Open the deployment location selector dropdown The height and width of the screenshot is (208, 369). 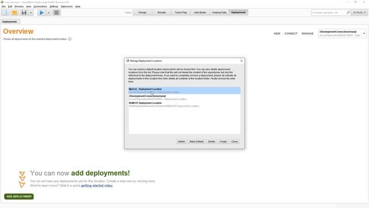coord(342,34)
